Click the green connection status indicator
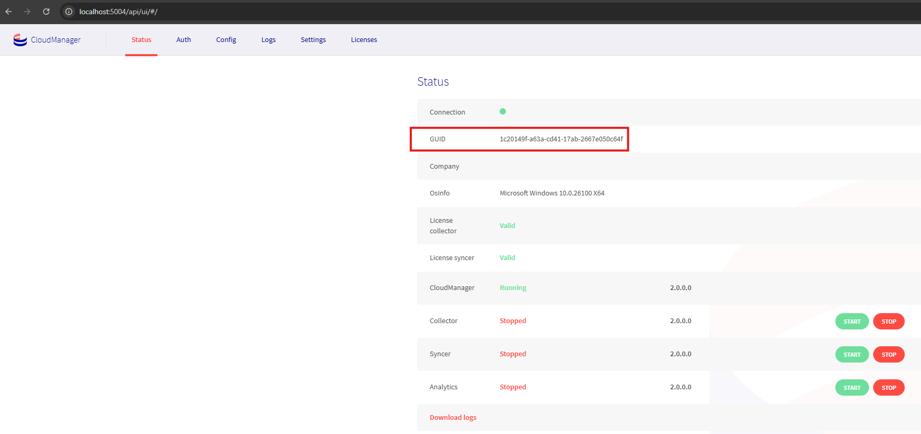The image size is (921, 434). coord(503,111)
